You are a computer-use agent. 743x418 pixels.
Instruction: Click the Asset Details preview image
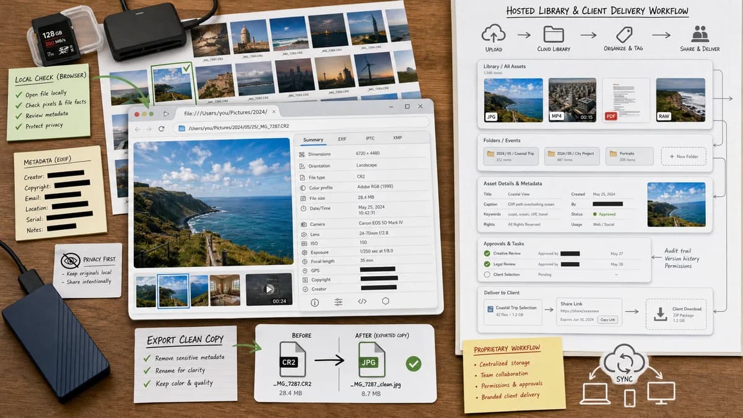(676, 204)
